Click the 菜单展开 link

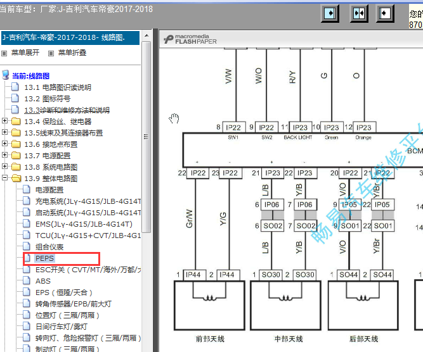[x=25, y=53]
